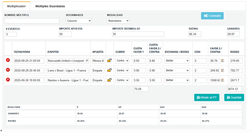Toggle the lock icon for Nantes v Auxerre row

pyautogui.click(x=109, y=80)
